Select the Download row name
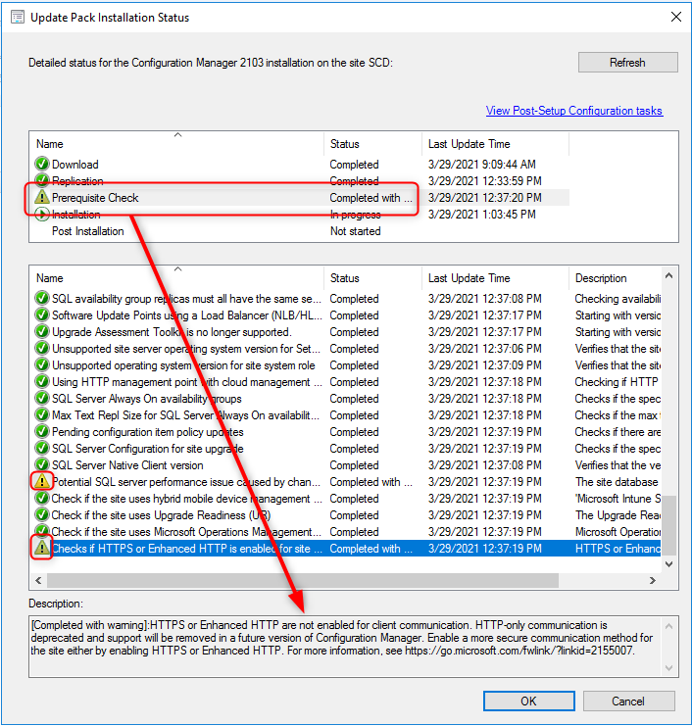 (75, 165)
